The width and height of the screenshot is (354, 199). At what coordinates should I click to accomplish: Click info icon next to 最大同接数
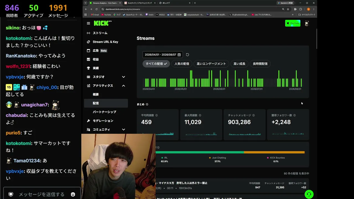200,115
